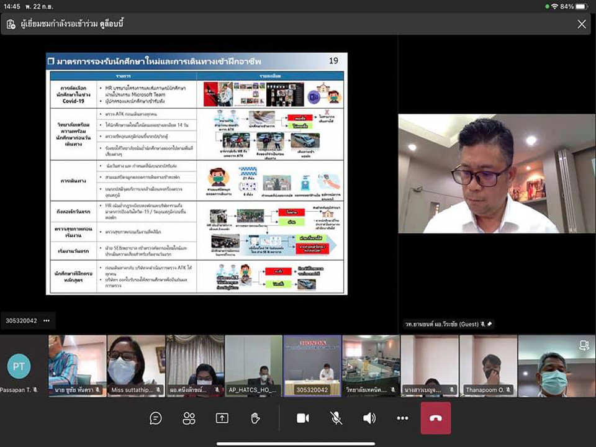This screenshot has height=447, width=596.
Task: Dismiss the lobby notification banner
Action: click(582, 24)
